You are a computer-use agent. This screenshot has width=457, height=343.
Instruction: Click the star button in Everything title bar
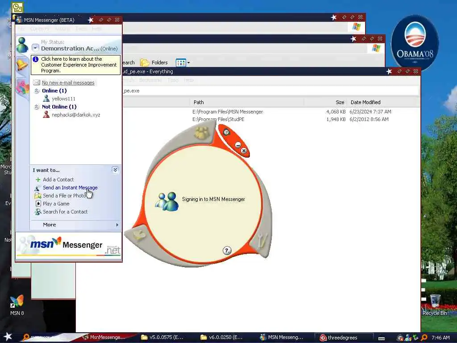[x=389, y=71]
